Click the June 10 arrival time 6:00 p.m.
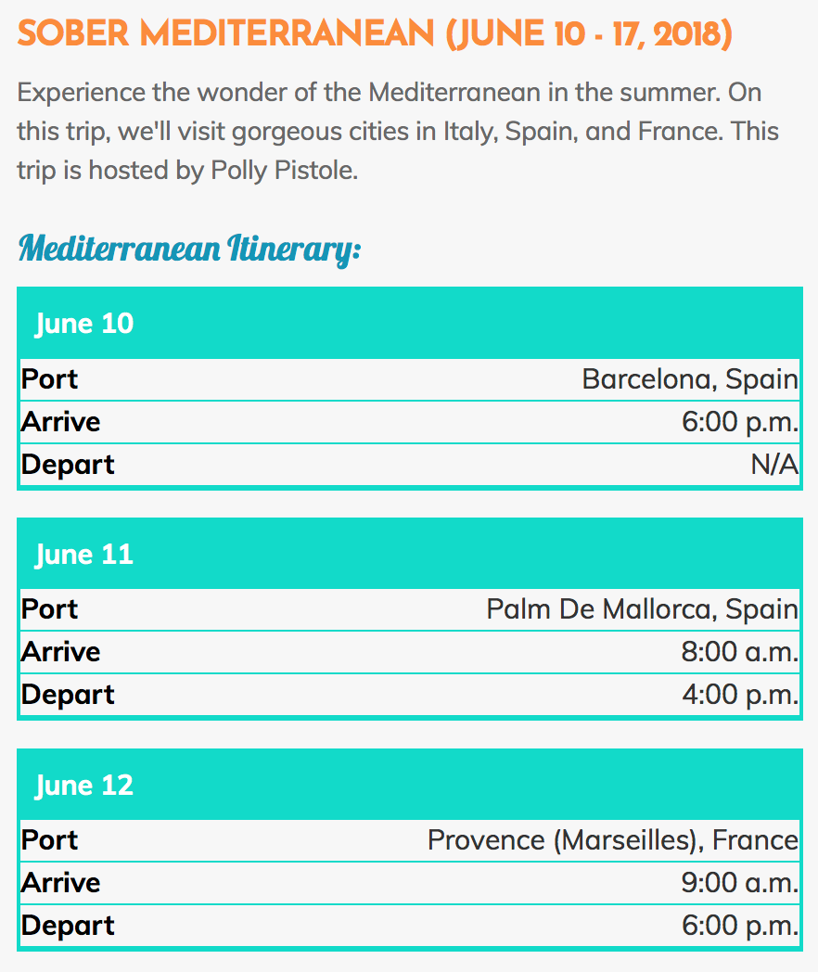The height and width of the screenshot is (972, 818). coord(740,422)
